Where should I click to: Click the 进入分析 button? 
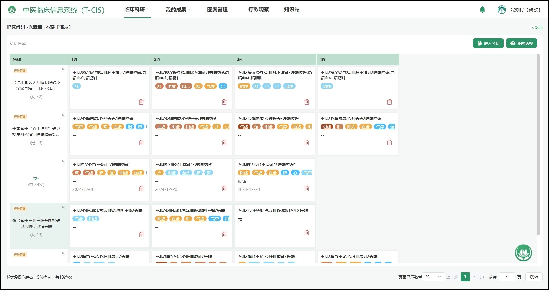coord(488,43)
